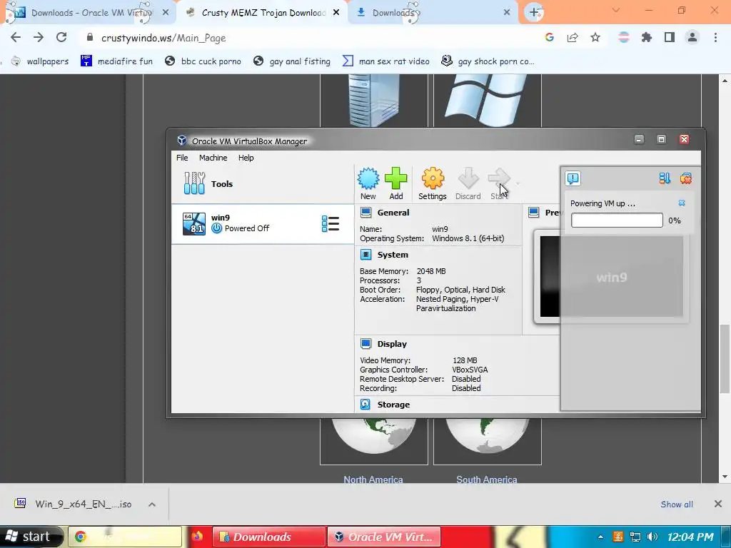This screenshot has height=548, width=731.
Task: Open a new Chrome tab
Action: tap(534, 13)
